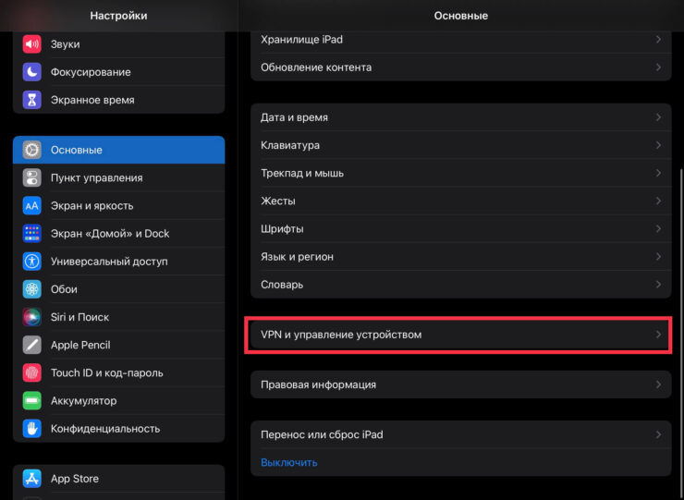Open Экран и яркость settings
The image size is (684, 500).
click(118, 205)
